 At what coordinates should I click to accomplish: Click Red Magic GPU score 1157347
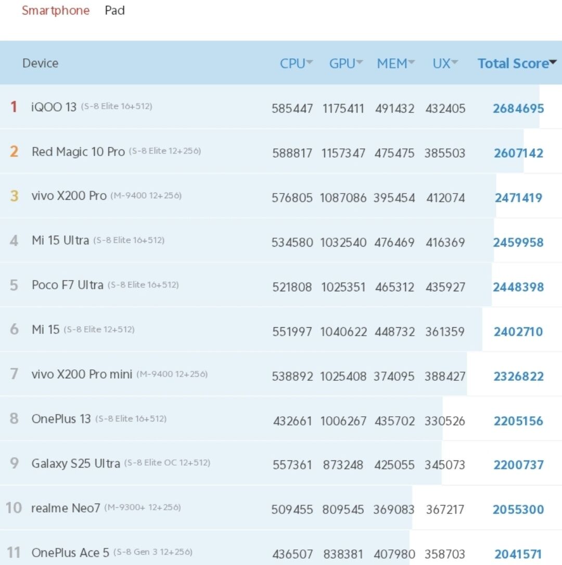(343, 153)
